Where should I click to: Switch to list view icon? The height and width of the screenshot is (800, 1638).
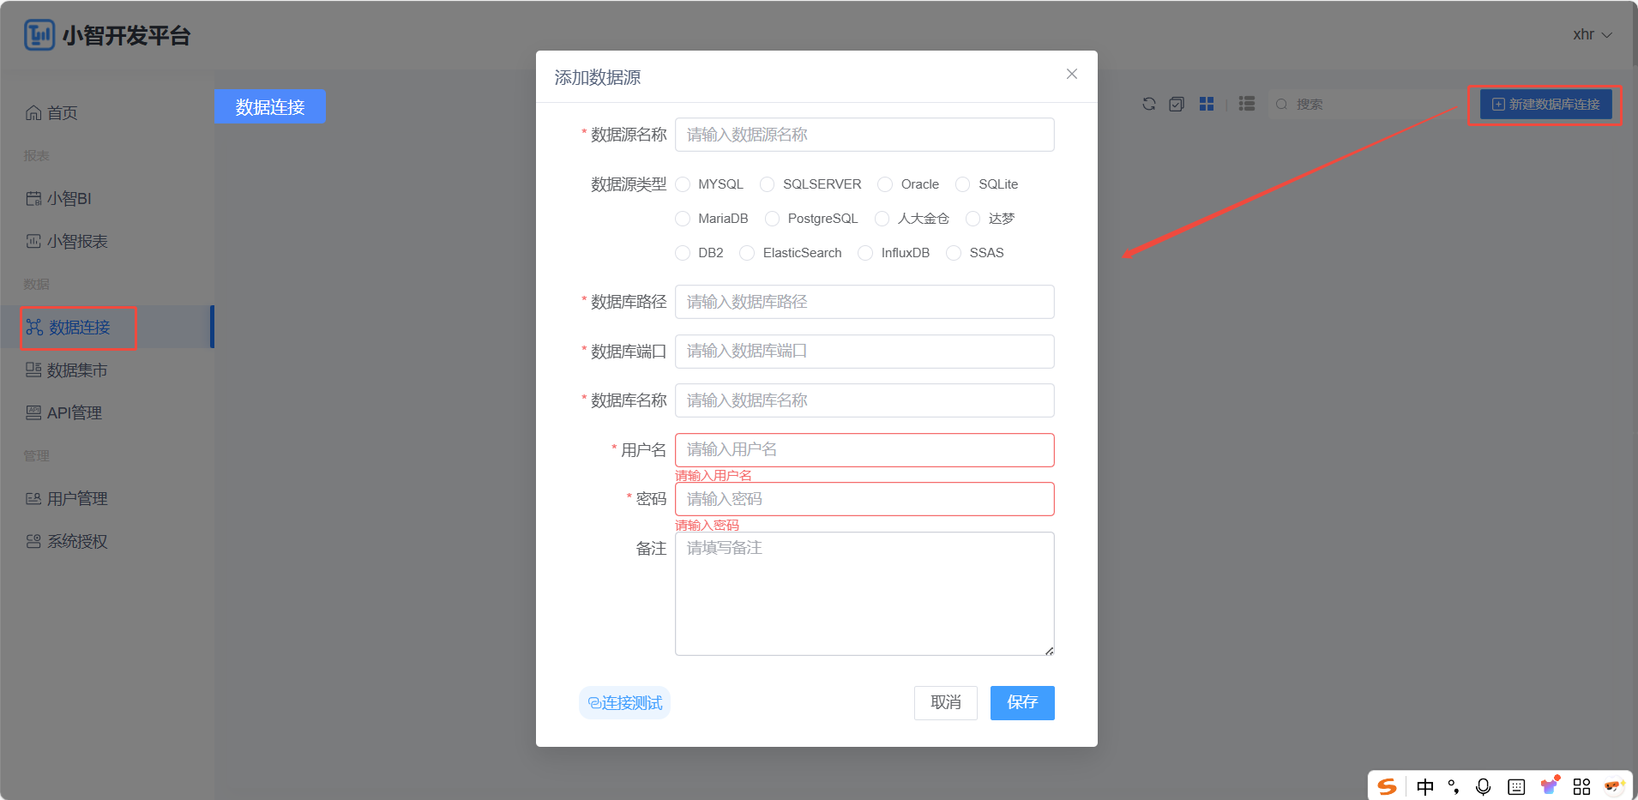point(1247,104)
